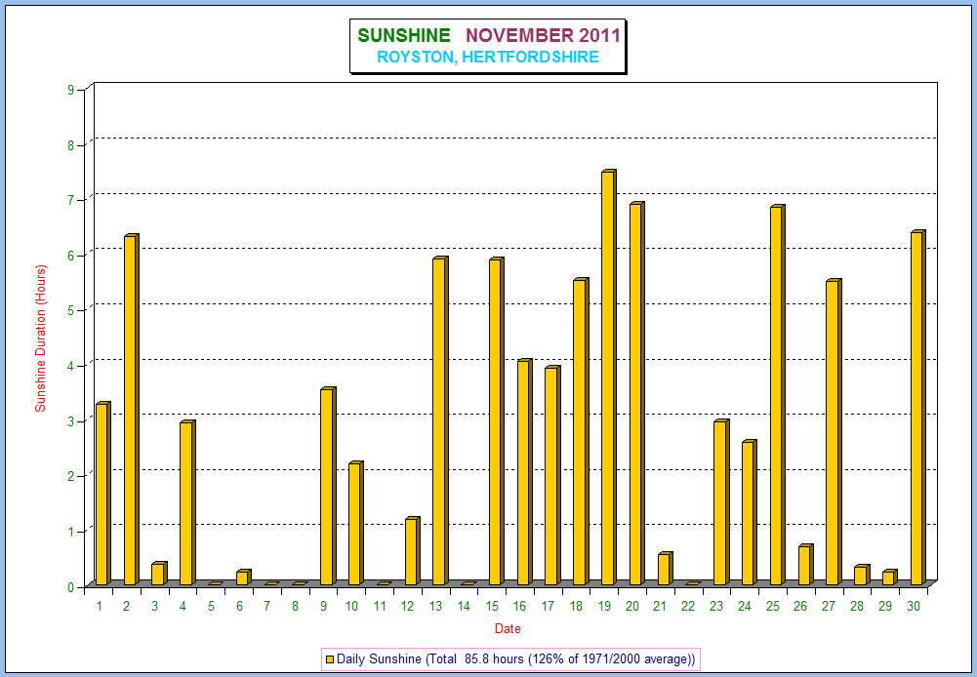Viewport: 977px width, 677px height.
Task: Click the x-axis date label '8'
Action: pyautogui.click(x=296, y=606)
